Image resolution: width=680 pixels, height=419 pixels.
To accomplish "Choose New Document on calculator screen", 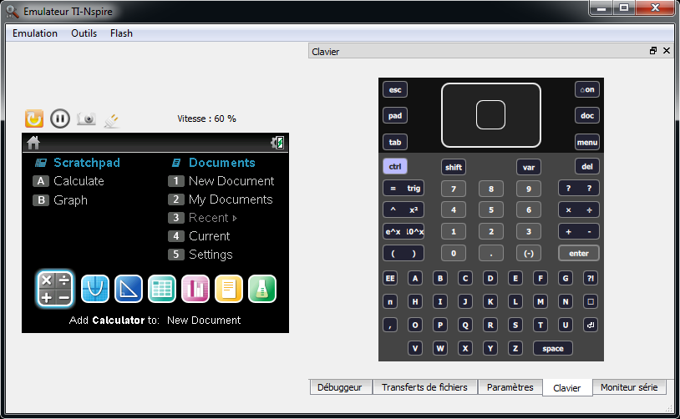I will 221,180.
